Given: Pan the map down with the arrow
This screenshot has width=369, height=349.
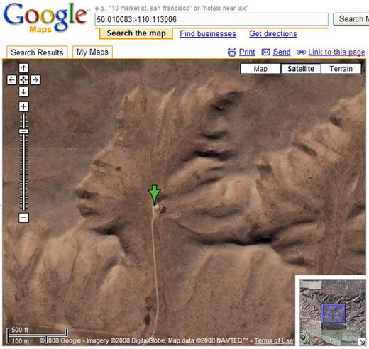Looking at the screenshot, I should pyautogui.click(x=23, y=92).
